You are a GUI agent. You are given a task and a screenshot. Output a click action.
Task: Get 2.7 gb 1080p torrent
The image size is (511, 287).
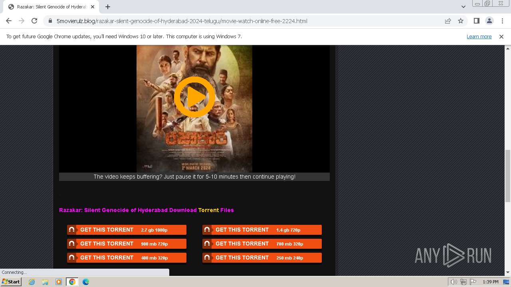tap(127, 230)
